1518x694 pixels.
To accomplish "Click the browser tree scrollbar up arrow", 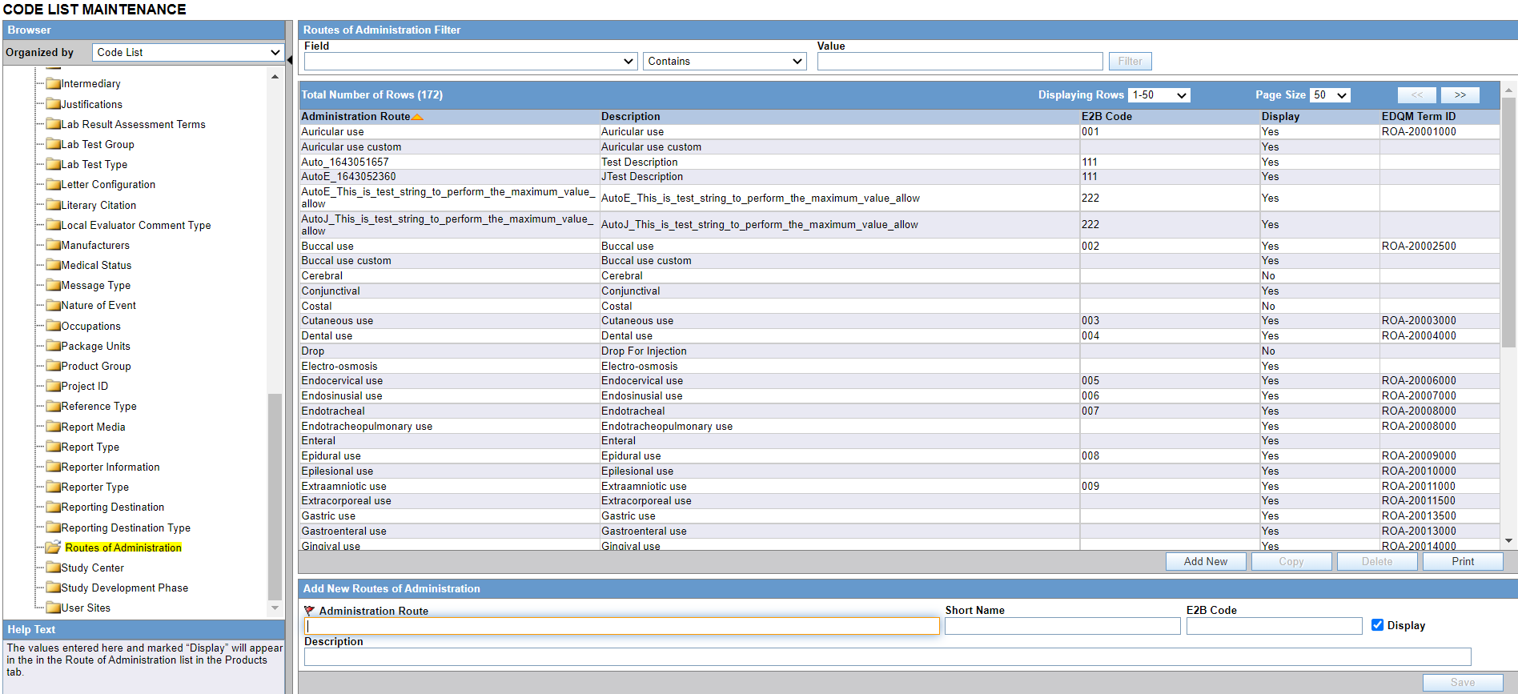I will coord(275,77).
